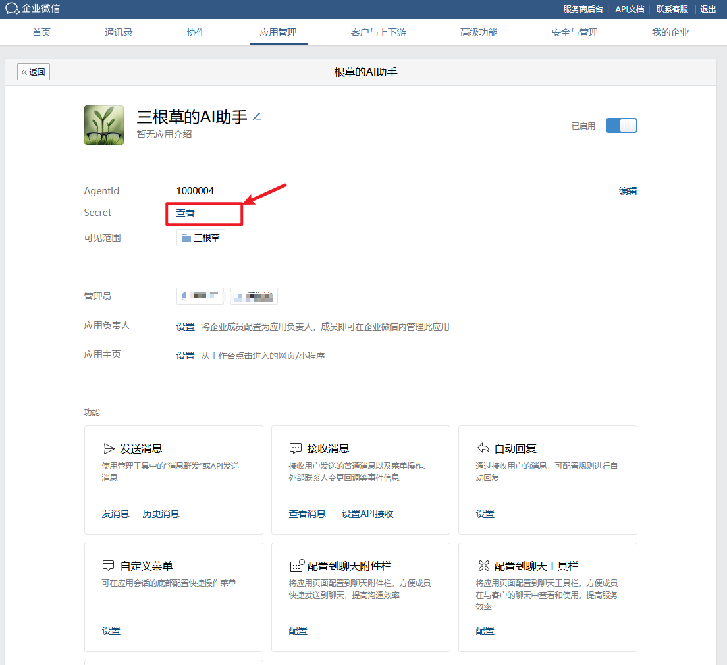Click 查看 to view the Secret

tap(186, 213)
